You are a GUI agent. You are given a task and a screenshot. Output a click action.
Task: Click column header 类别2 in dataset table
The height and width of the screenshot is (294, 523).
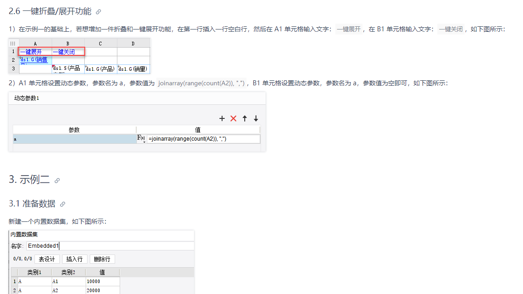pos(68,272)
